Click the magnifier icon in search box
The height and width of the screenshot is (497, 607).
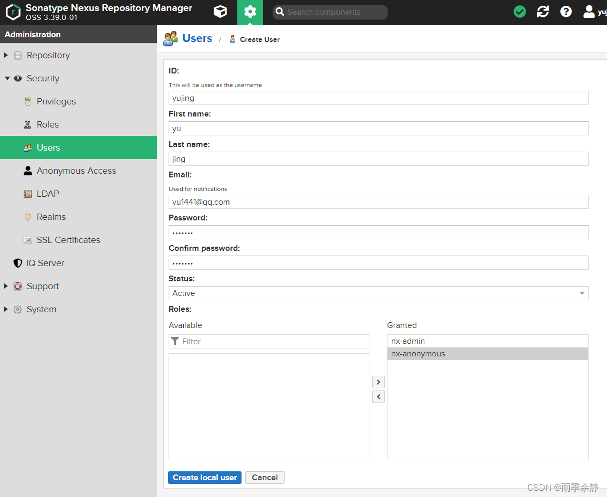point(280,12)
